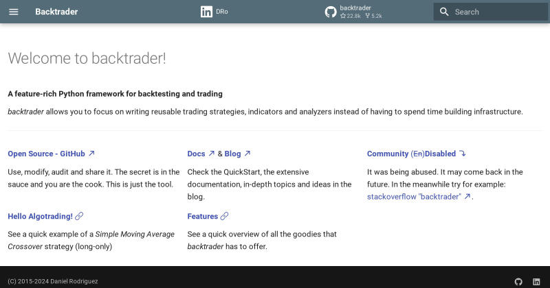Click the (C) 2015-2024 Daniel Rodriguez text

(x=53, y=281)
